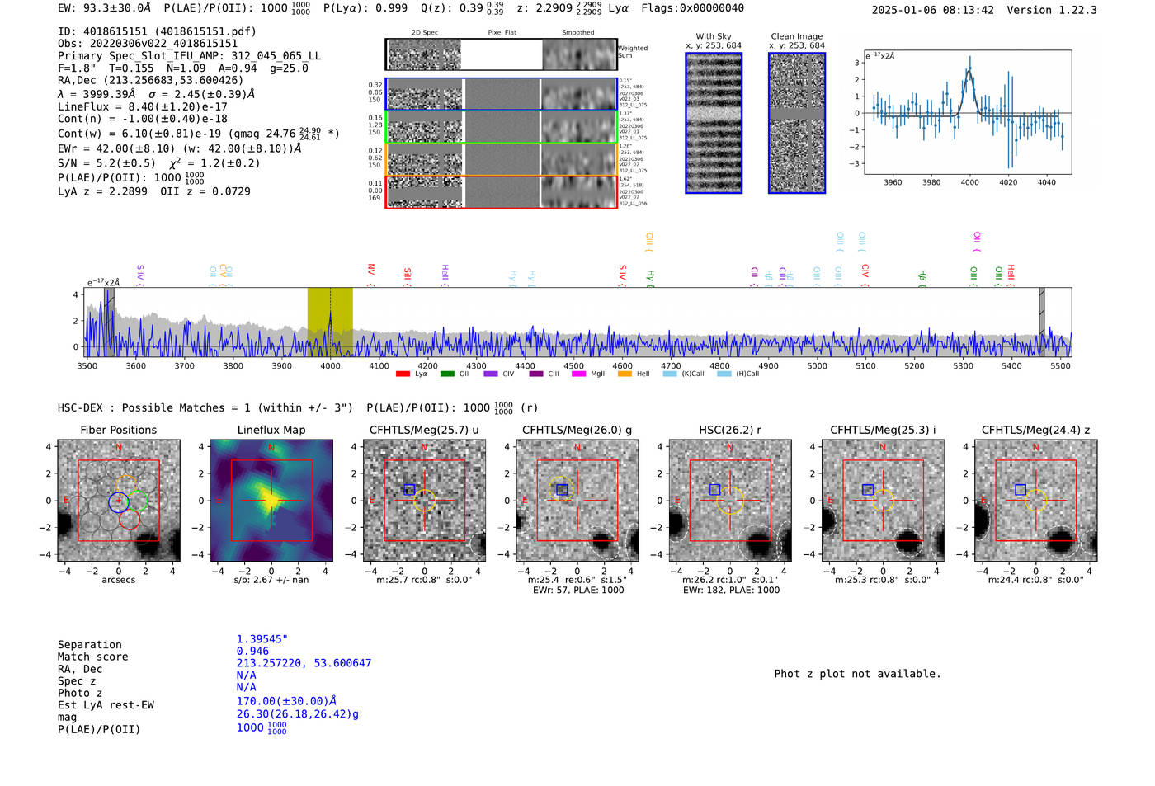Click the Weighted Sum 2D spectrum row

pos(502,54)
